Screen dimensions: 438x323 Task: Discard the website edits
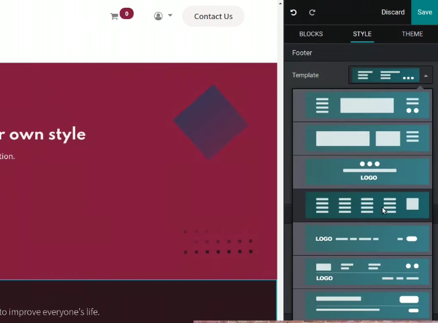(393, 13)
